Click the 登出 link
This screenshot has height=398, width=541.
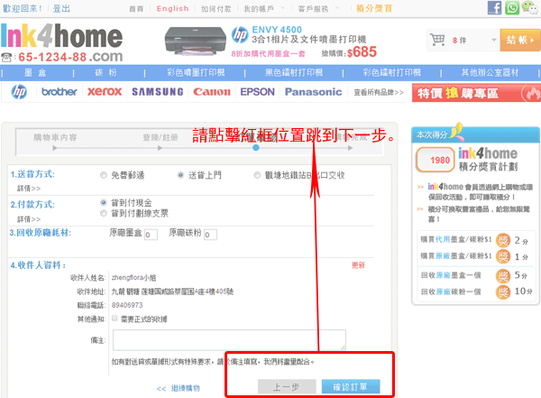tap(61, 9)
